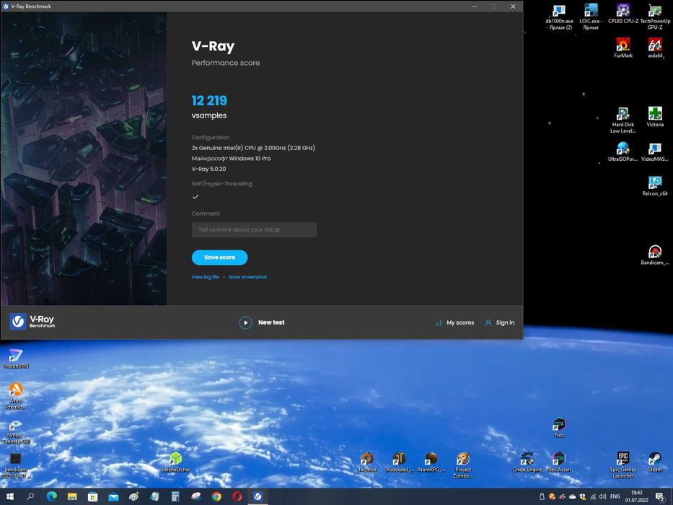Click the user icon beside Sign in
Image resolution: width=673 pixels, height=505 pixels.
pyautogui.click(x=488, y=323)
